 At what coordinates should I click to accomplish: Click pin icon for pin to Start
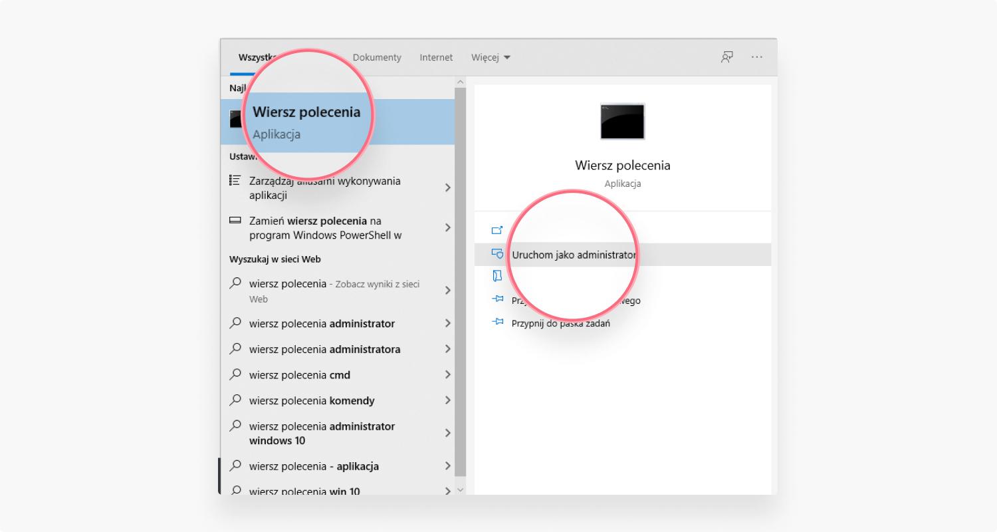(x=497, y=299)
